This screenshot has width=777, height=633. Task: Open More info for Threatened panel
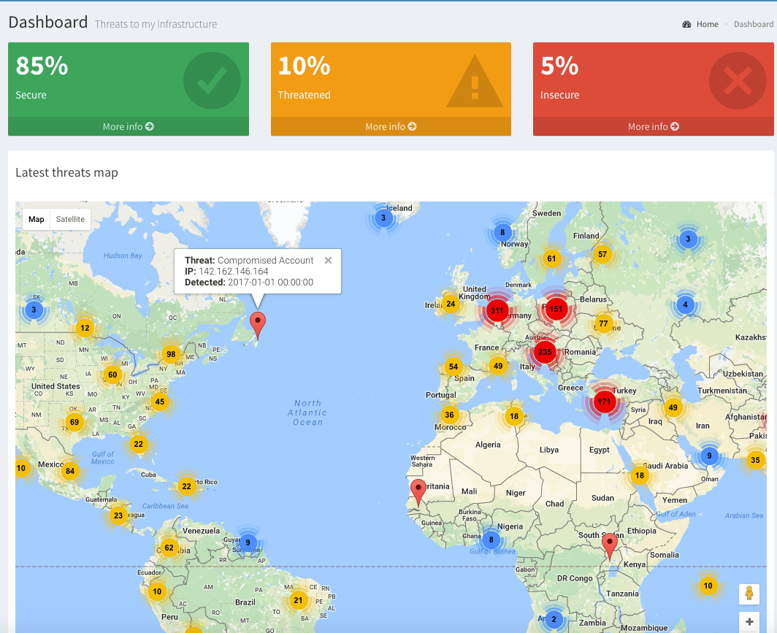coord(391,126)
